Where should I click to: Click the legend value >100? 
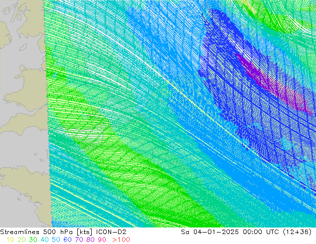coord(121,240)
